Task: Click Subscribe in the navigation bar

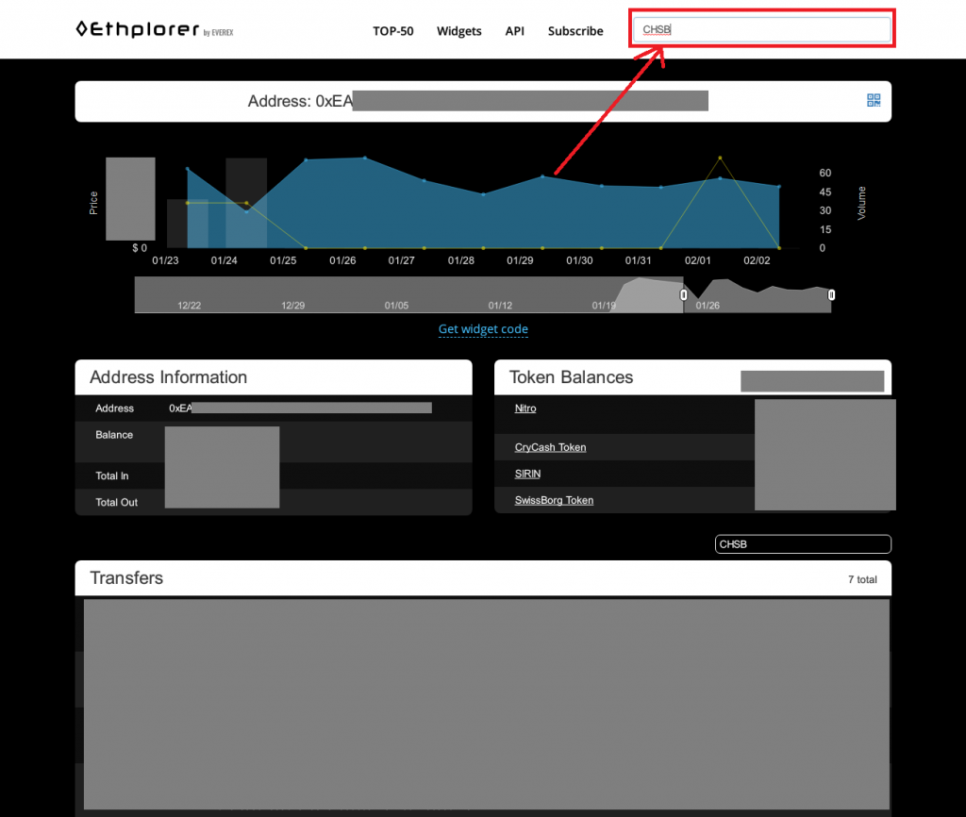Action: (x=575, y=31)
